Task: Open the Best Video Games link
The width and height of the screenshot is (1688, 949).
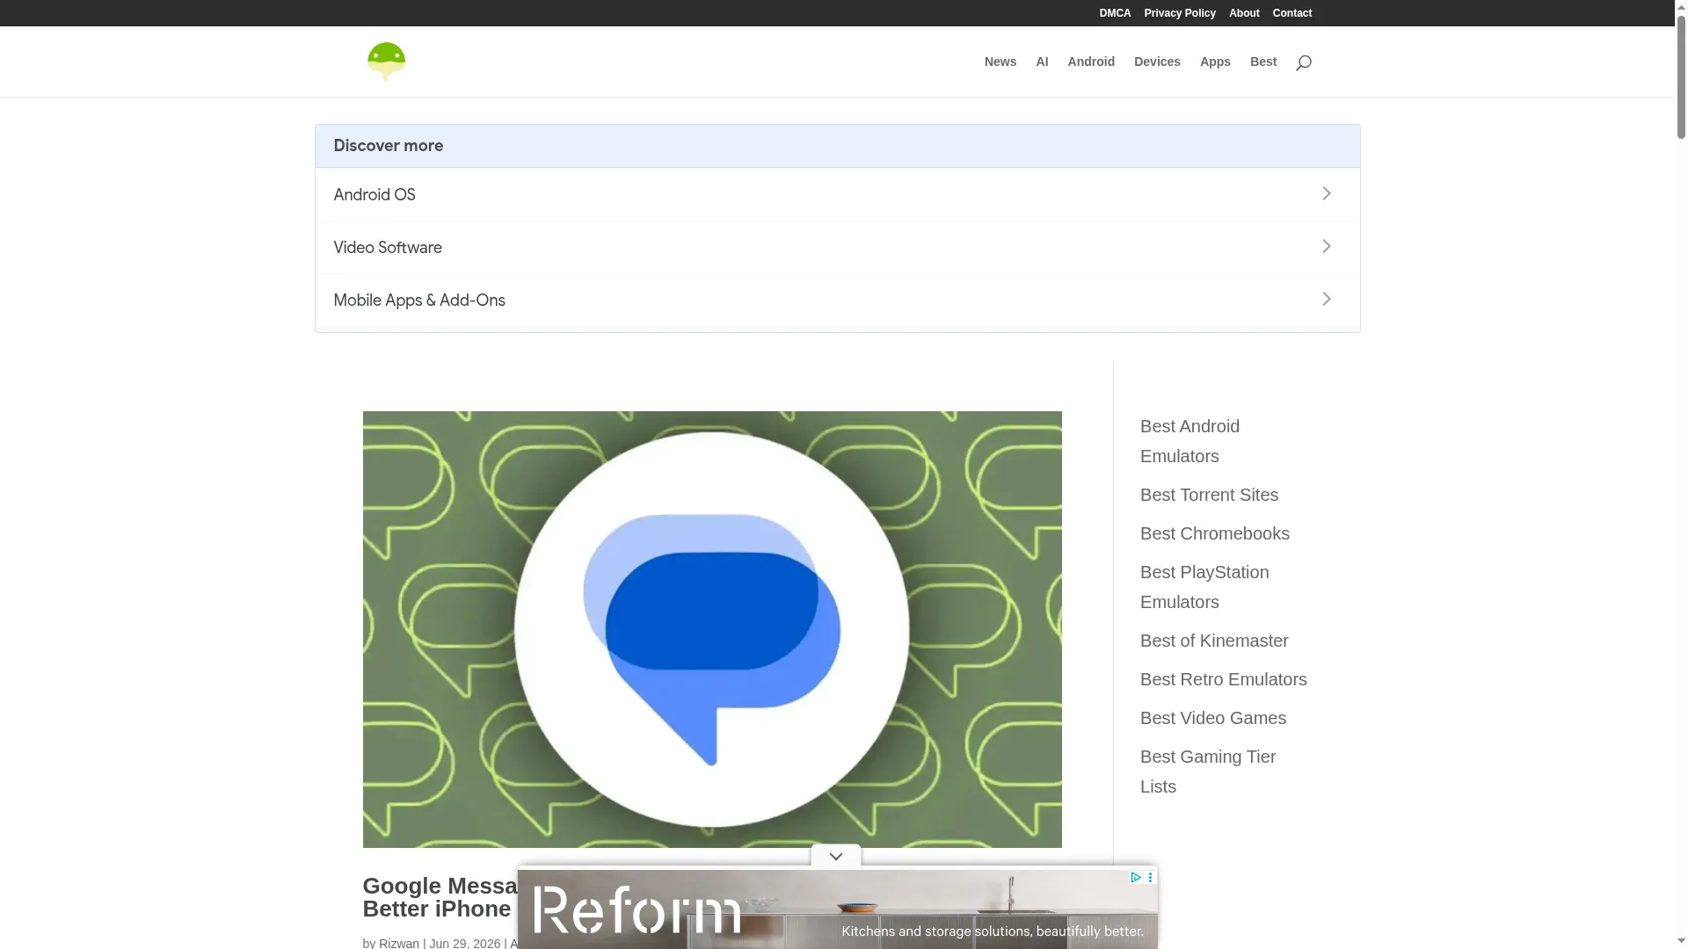Action: [1212, 718]
